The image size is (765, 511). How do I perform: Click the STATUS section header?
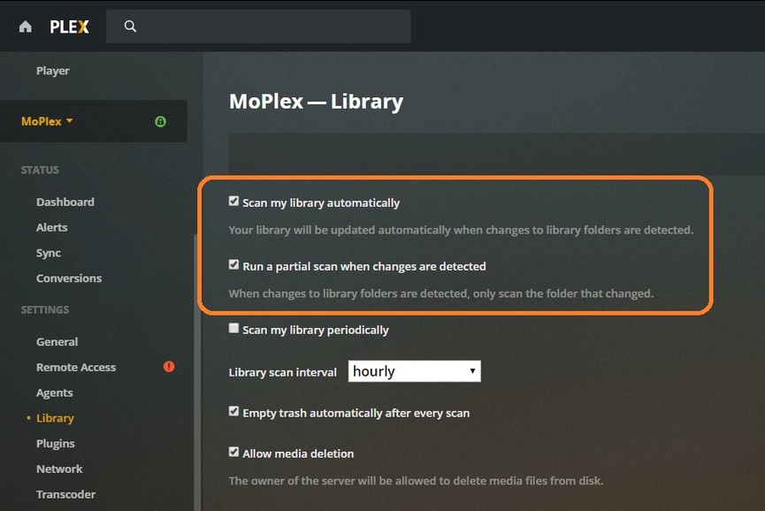click(40, 170)
